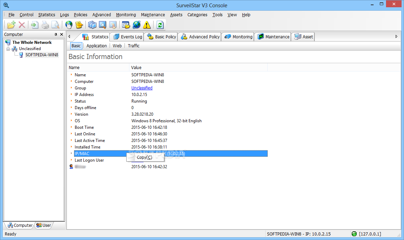This screenshot has height=240, width=404.
Task: Collapse the Unclassified tree node
Action: pyautogui.click(x=8, y=49)
